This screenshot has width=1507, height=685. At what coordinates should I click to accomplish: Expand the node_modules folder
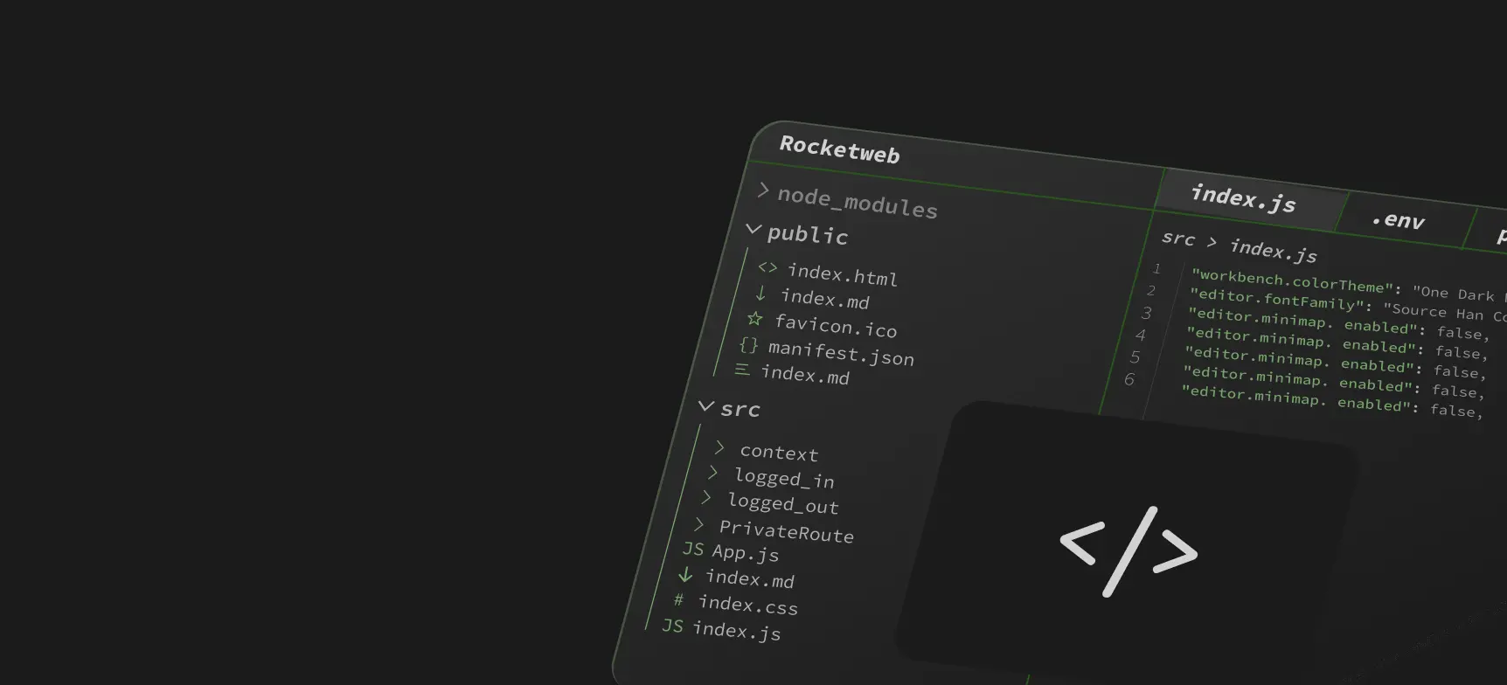click(763, 190)
